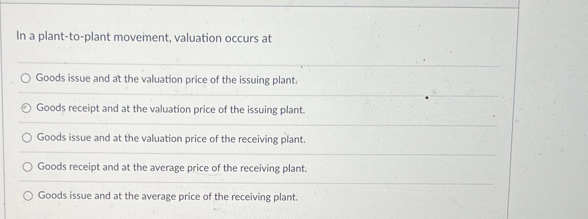Click label 'Goods issue and at the valuation price of the receiving plant'
588x219 pixels.
click(x=171, y=139)
